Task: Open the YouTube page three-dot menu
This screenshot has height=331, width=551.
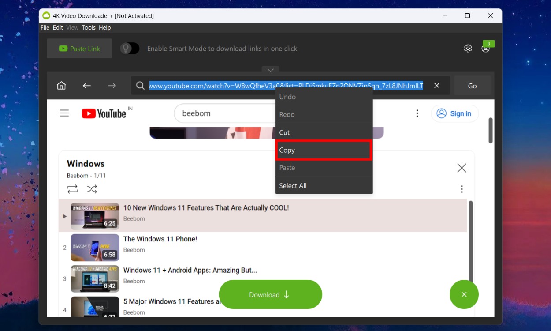Action: (x=417, y=113)
